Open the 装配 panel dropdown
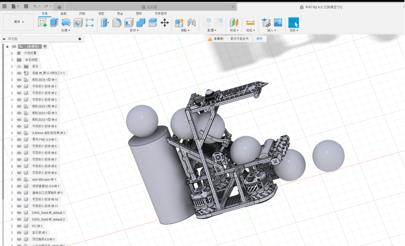 click(185, 31)
